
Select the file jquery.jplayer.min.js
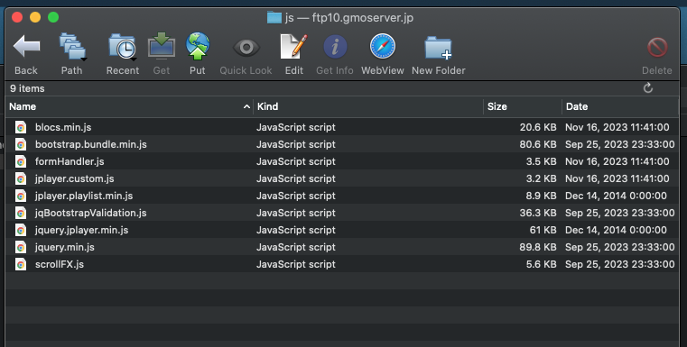pyautogui.click(x=81, y=230)
